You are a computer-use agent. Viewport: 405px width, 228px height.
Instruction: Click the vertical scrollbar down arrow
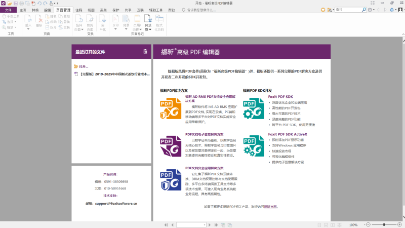pos(403,218)
